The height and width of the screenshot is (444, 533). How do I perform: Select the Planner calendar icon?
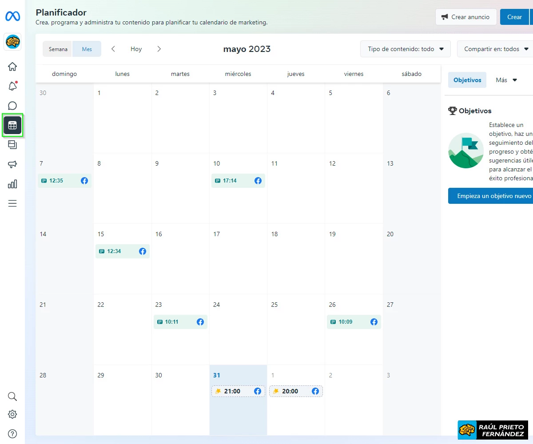pyautogui.click(x=12, y=125)
